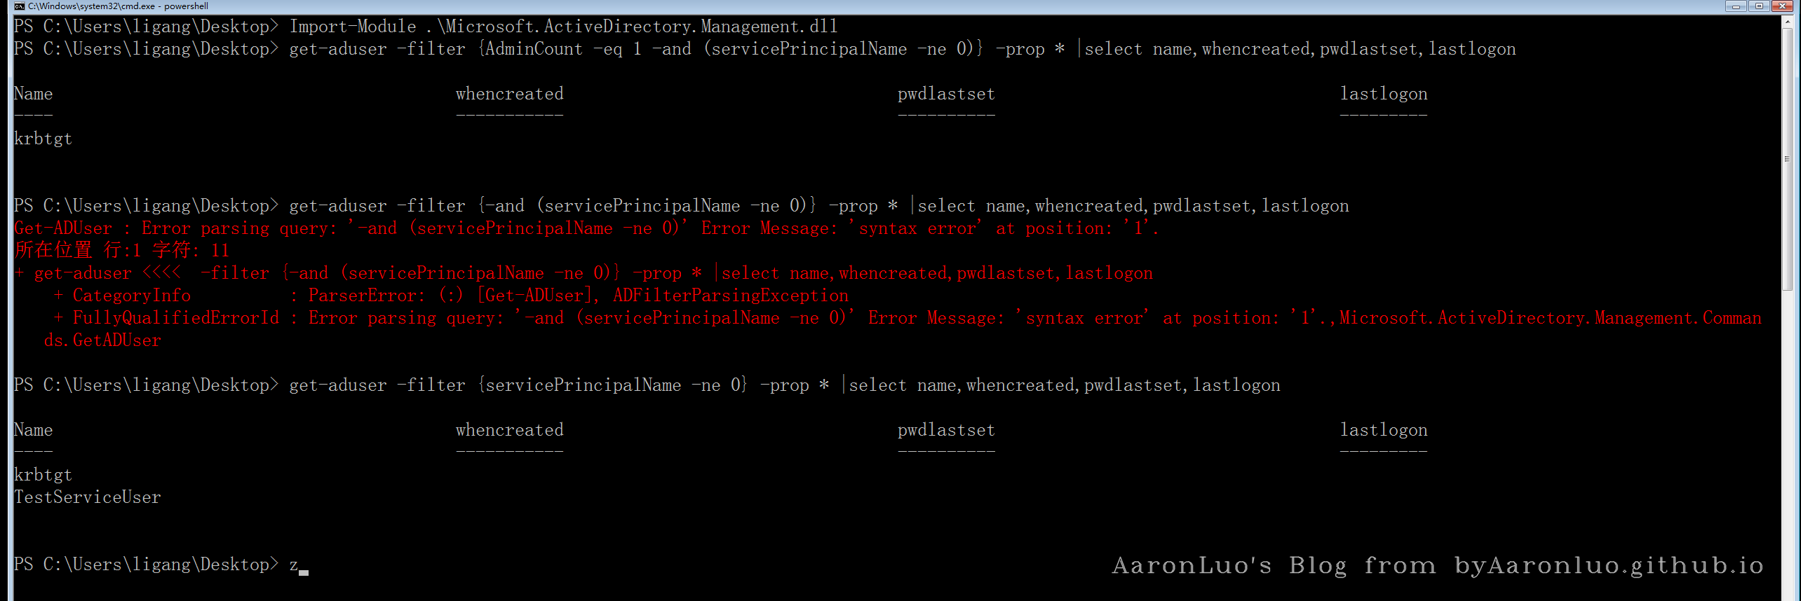Open the cmd.exe system menu icon
Image resolution: width=1801 pixels, height=601 pixels.
click(x=20, y=6)
